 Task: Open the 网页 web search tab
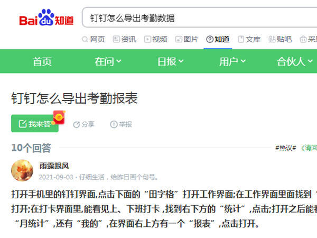click(94, 39)
